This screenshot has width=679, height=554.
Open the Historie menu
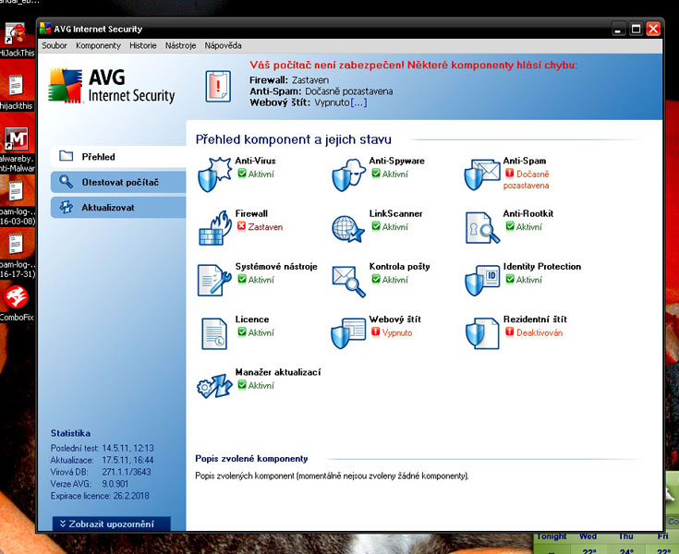143,45
